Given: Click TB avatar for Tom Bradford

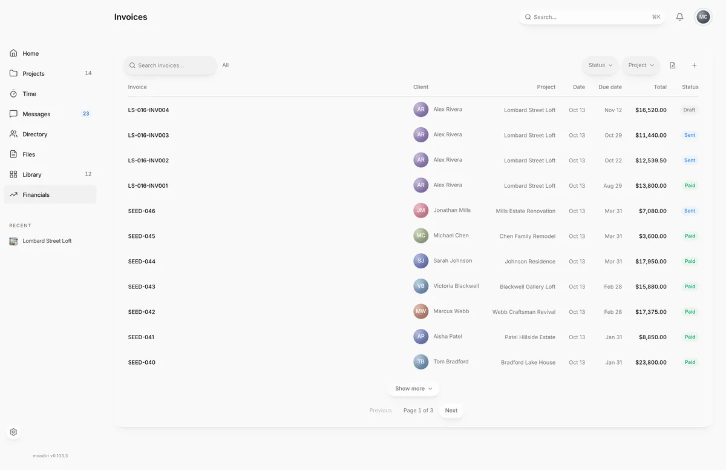Looking at the screenshot, I should [x=421, y=362].
